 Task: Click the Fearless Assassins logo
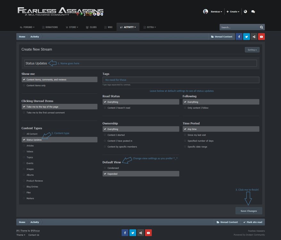60,12
